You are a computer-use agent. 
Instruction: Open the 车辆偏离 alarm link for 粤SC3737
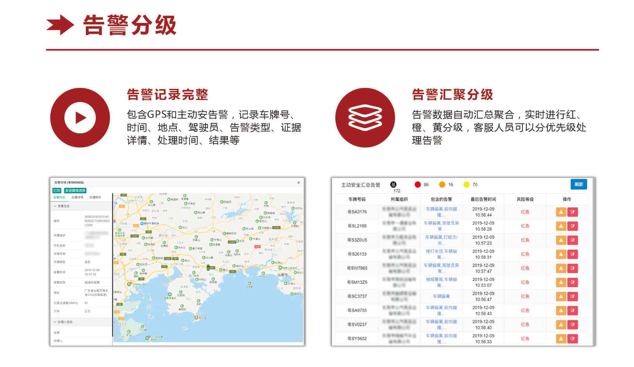pos(441,296)
